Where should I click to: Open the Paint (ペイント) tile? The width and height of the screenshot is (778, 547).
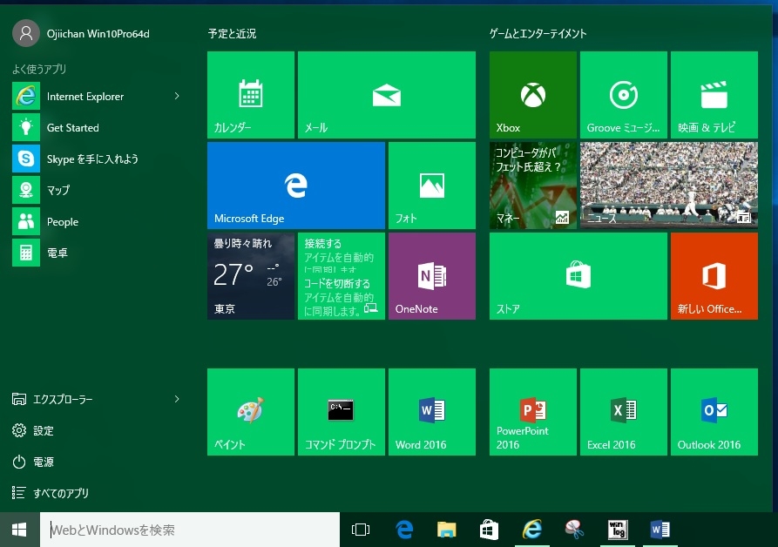pyautogui.click(x=250, y=411)
